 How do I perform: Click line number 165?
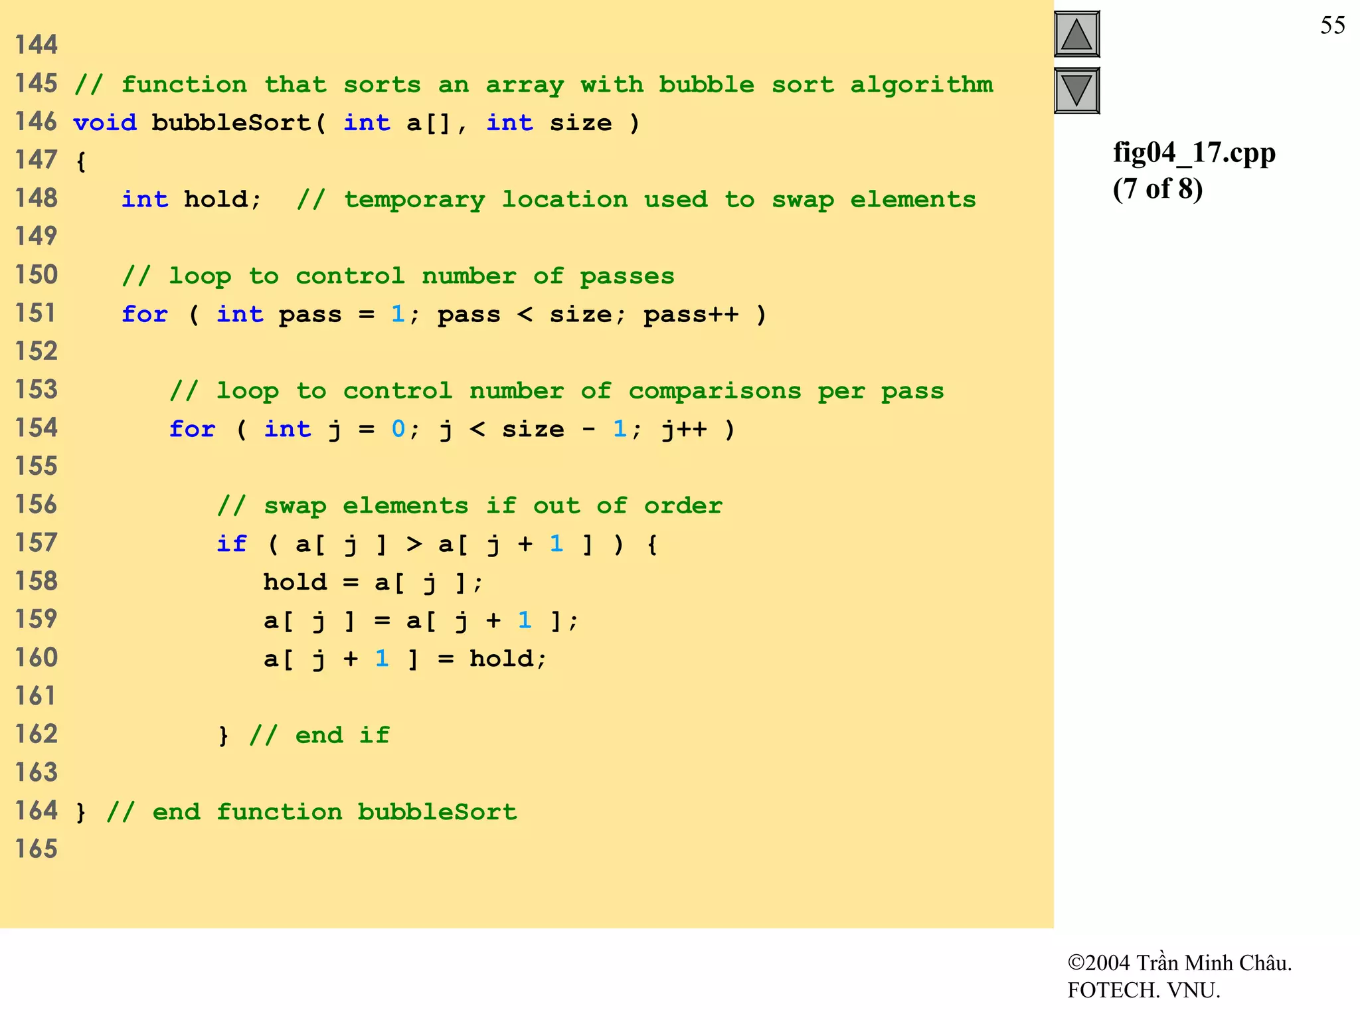(37, 849)
